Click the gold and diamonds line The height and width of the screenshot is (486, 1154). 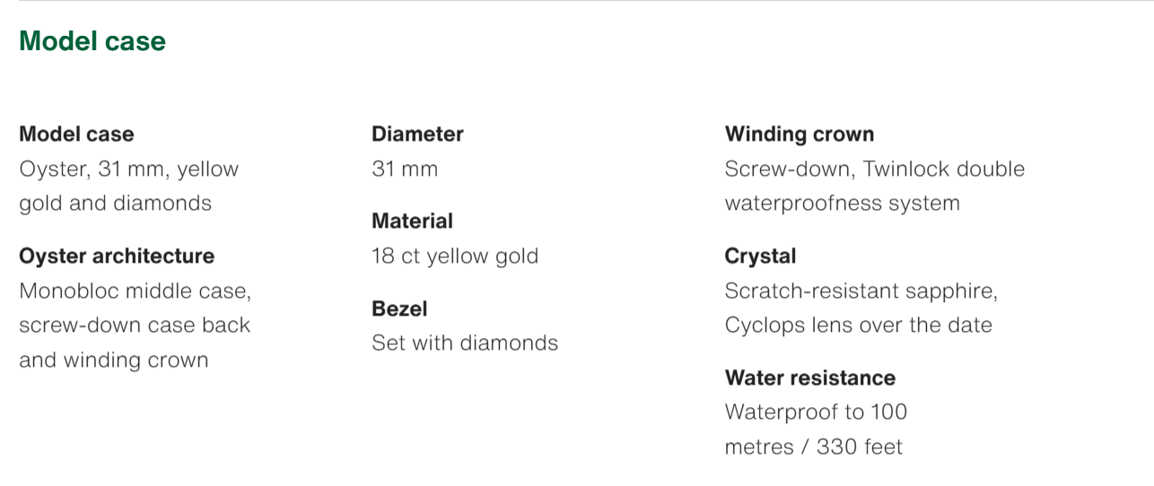[x=115, y=204]
